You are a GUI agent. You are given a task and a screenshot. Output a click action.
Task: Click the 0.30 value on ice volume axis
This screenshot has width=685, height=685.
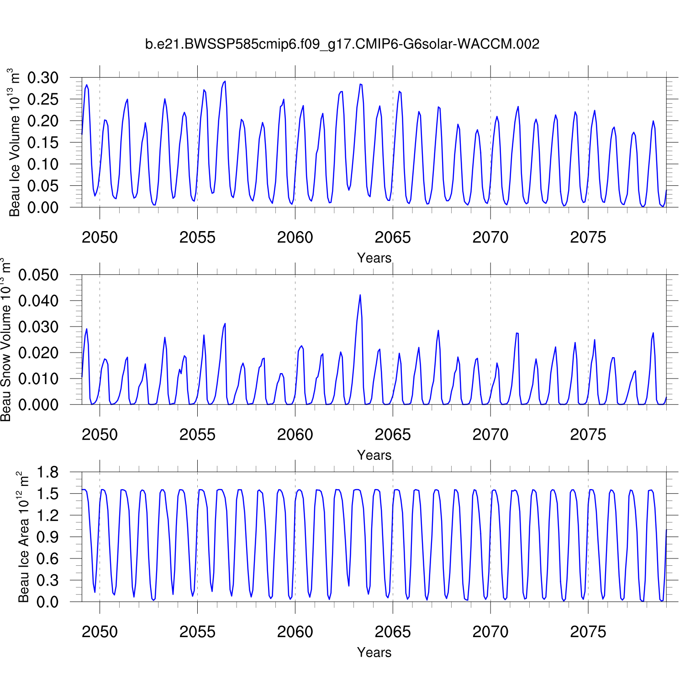coord(43,78)
